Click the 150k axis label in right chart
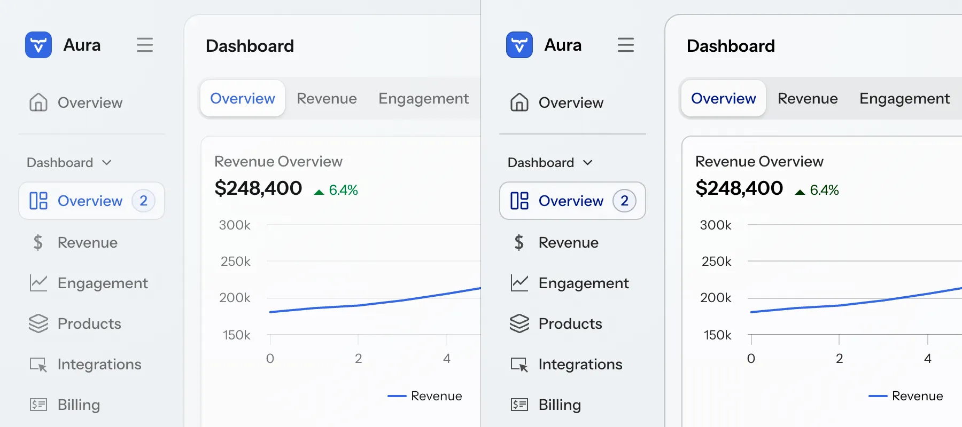Screen dimensions: 962x427 point(718,335)
